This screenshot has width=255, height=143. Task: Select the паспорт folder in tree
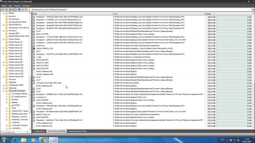point(12,79)
